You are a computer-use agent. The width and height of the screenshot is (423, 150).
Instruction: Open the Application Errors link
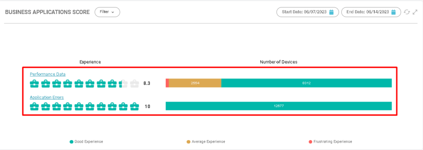tap(47, 97)
